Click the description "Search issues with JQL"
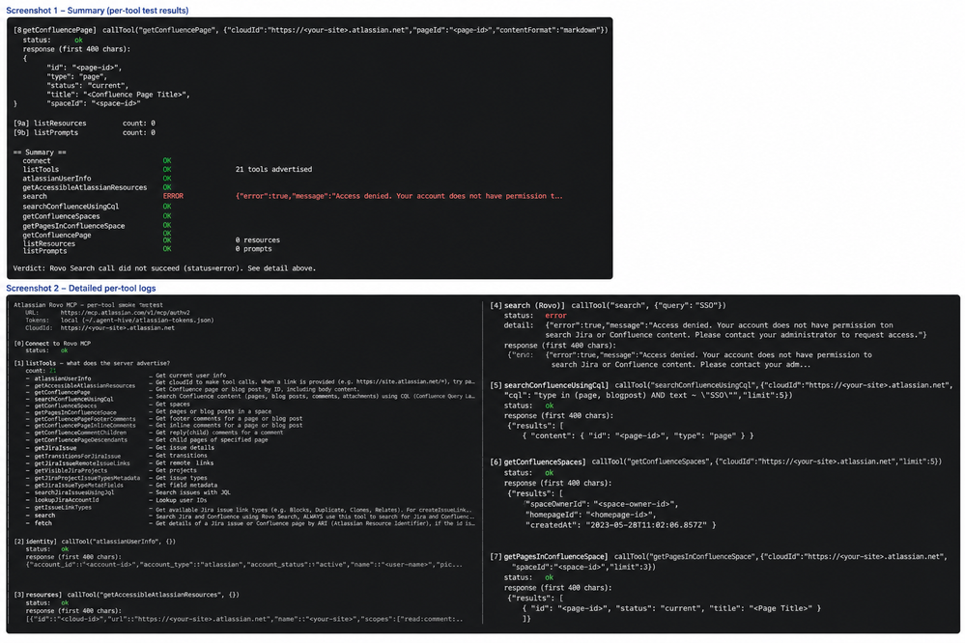Viewport: 965px width, 643px height. 192,492
